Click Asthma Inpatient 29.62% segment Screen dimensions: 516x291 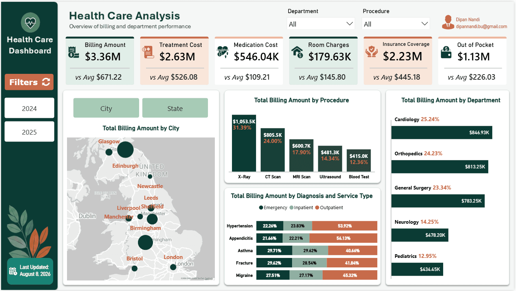click(310, 251)
